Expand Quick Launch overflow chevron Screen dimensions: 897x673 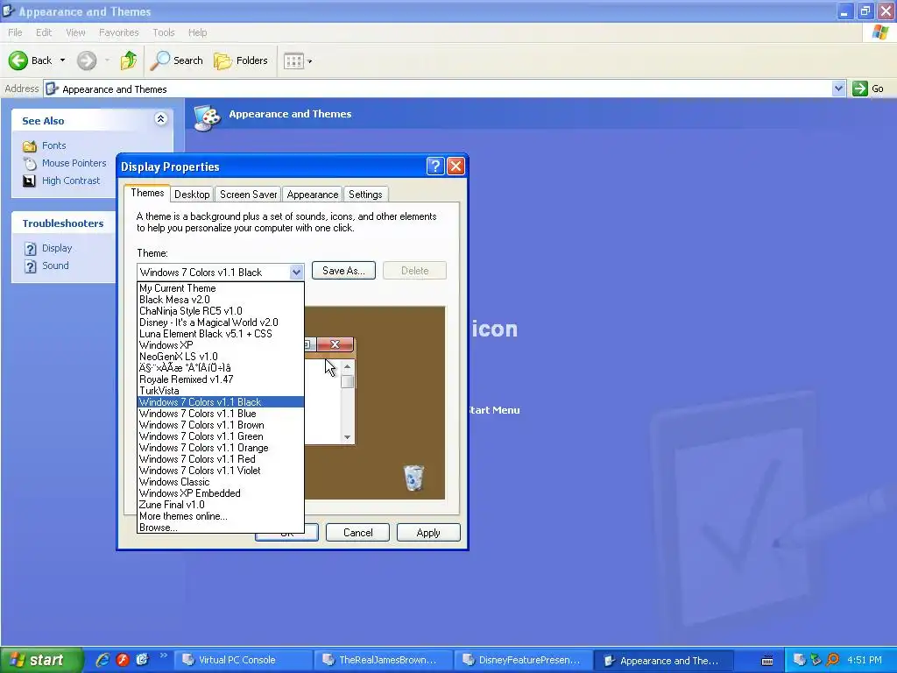(163, 655)
